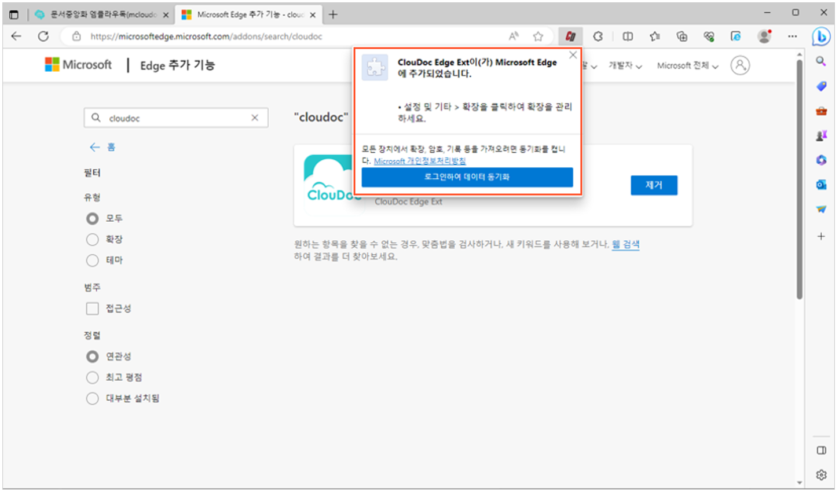The image size is (839, 492).
Task: Open the Bing chat sidebar
Action: pos(820,36)
